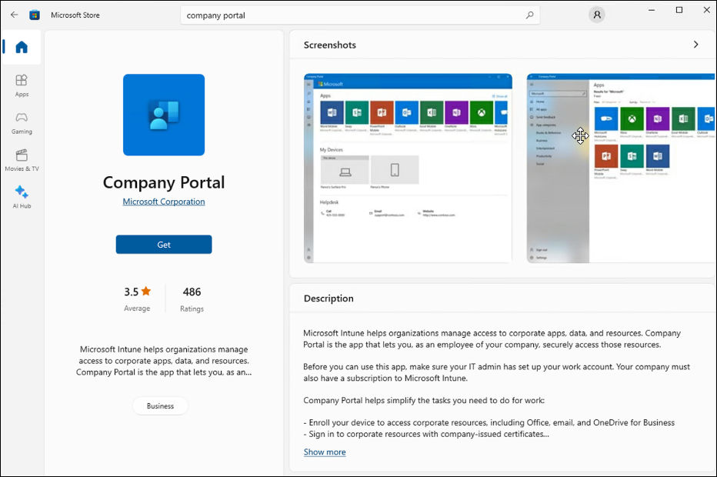The height and width of the screenshot is (477, 717).
Task: Click the back arrow navigation icon
Action: [14, 14]
